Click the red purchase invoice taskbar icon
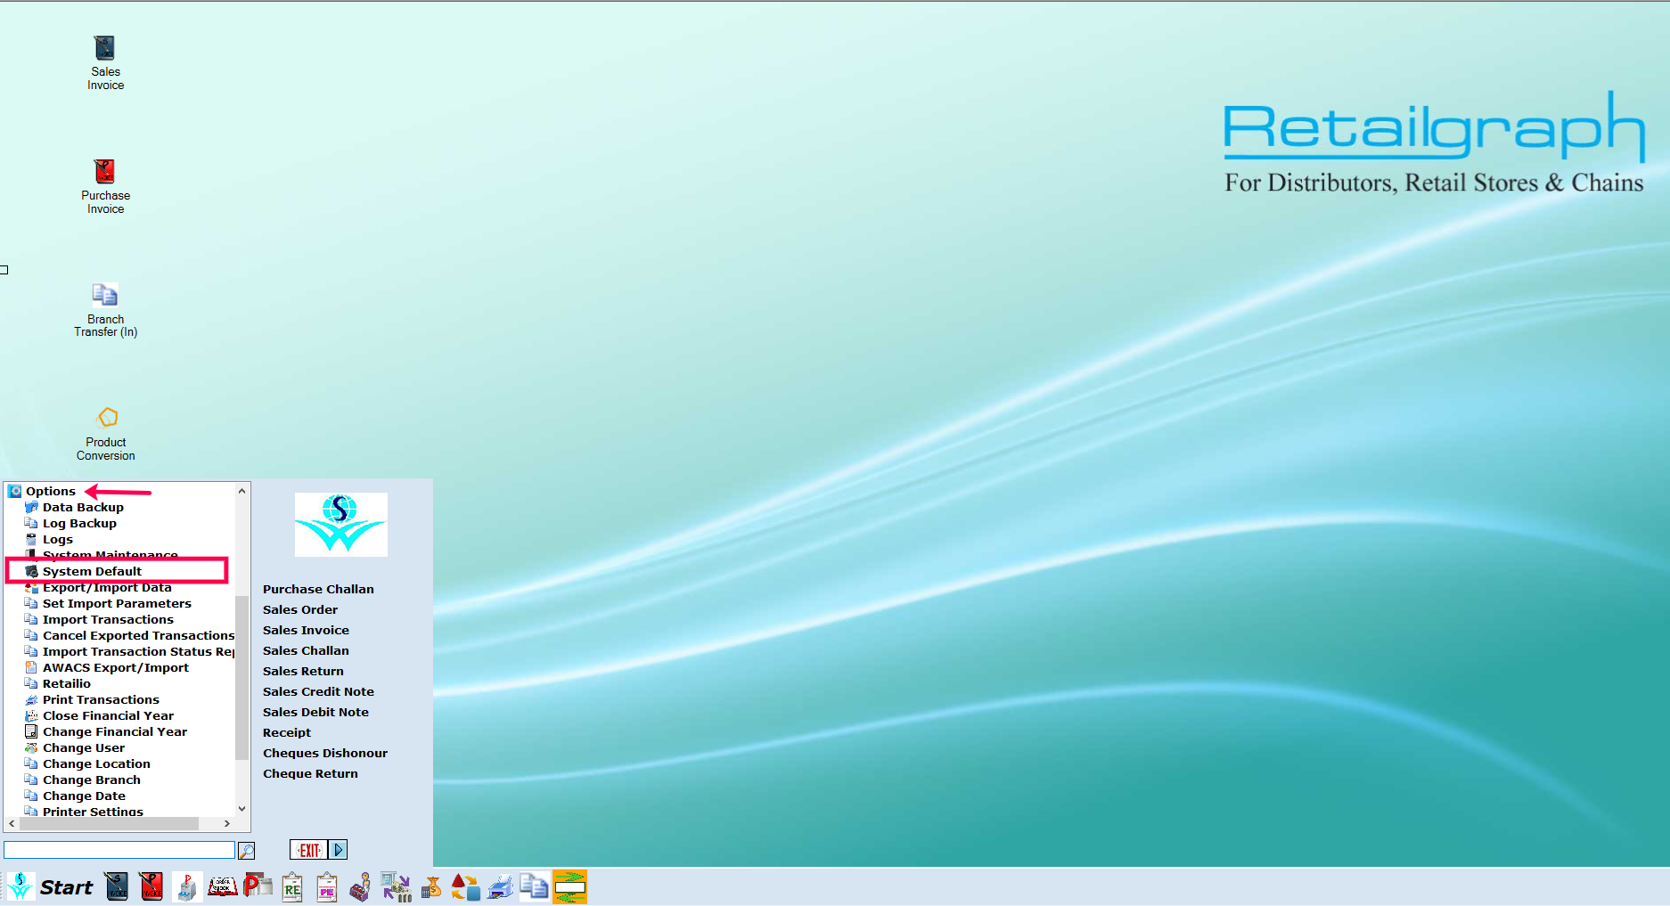Screen dimensions: 1670x906 click(151, 886)
